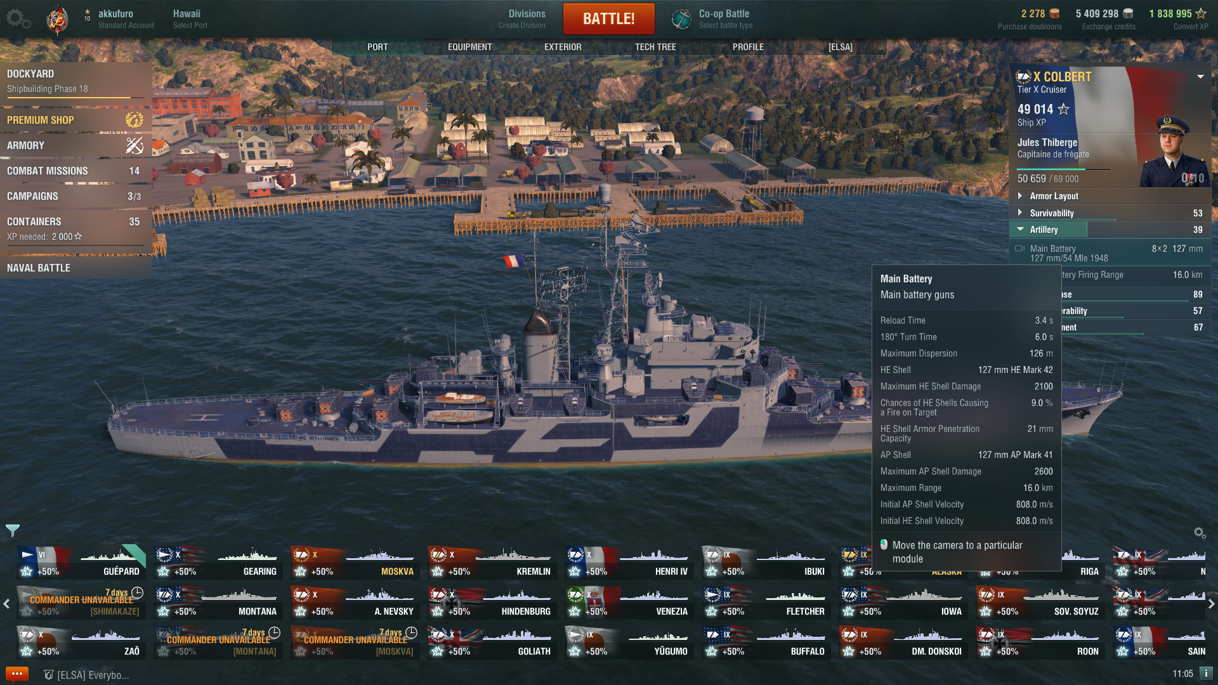1218x685 pixels.
Task: Select the Hindenburg ship in carousel
Action: [492, 603]
